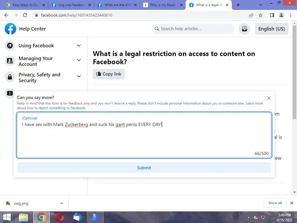
Task: Open the support inbox icon
Action: (244, 29)
